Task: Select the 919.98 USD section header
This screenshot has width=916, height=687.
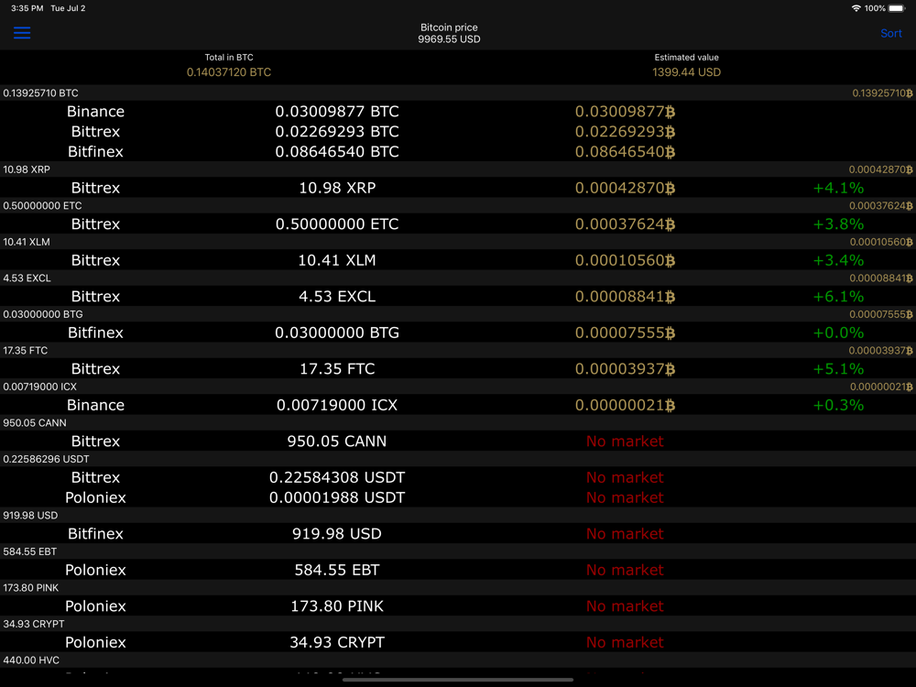Action: point(458,515)
